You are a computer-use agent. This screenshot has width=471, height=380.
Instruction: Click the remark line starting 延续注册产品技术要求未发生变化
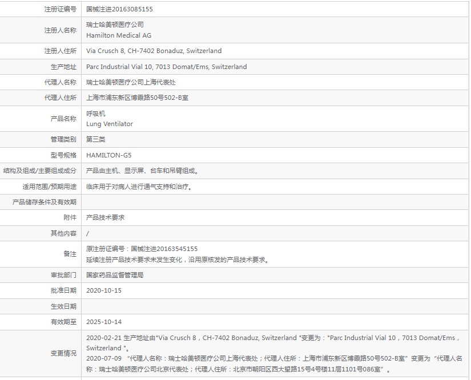click(x=177, y=260)
